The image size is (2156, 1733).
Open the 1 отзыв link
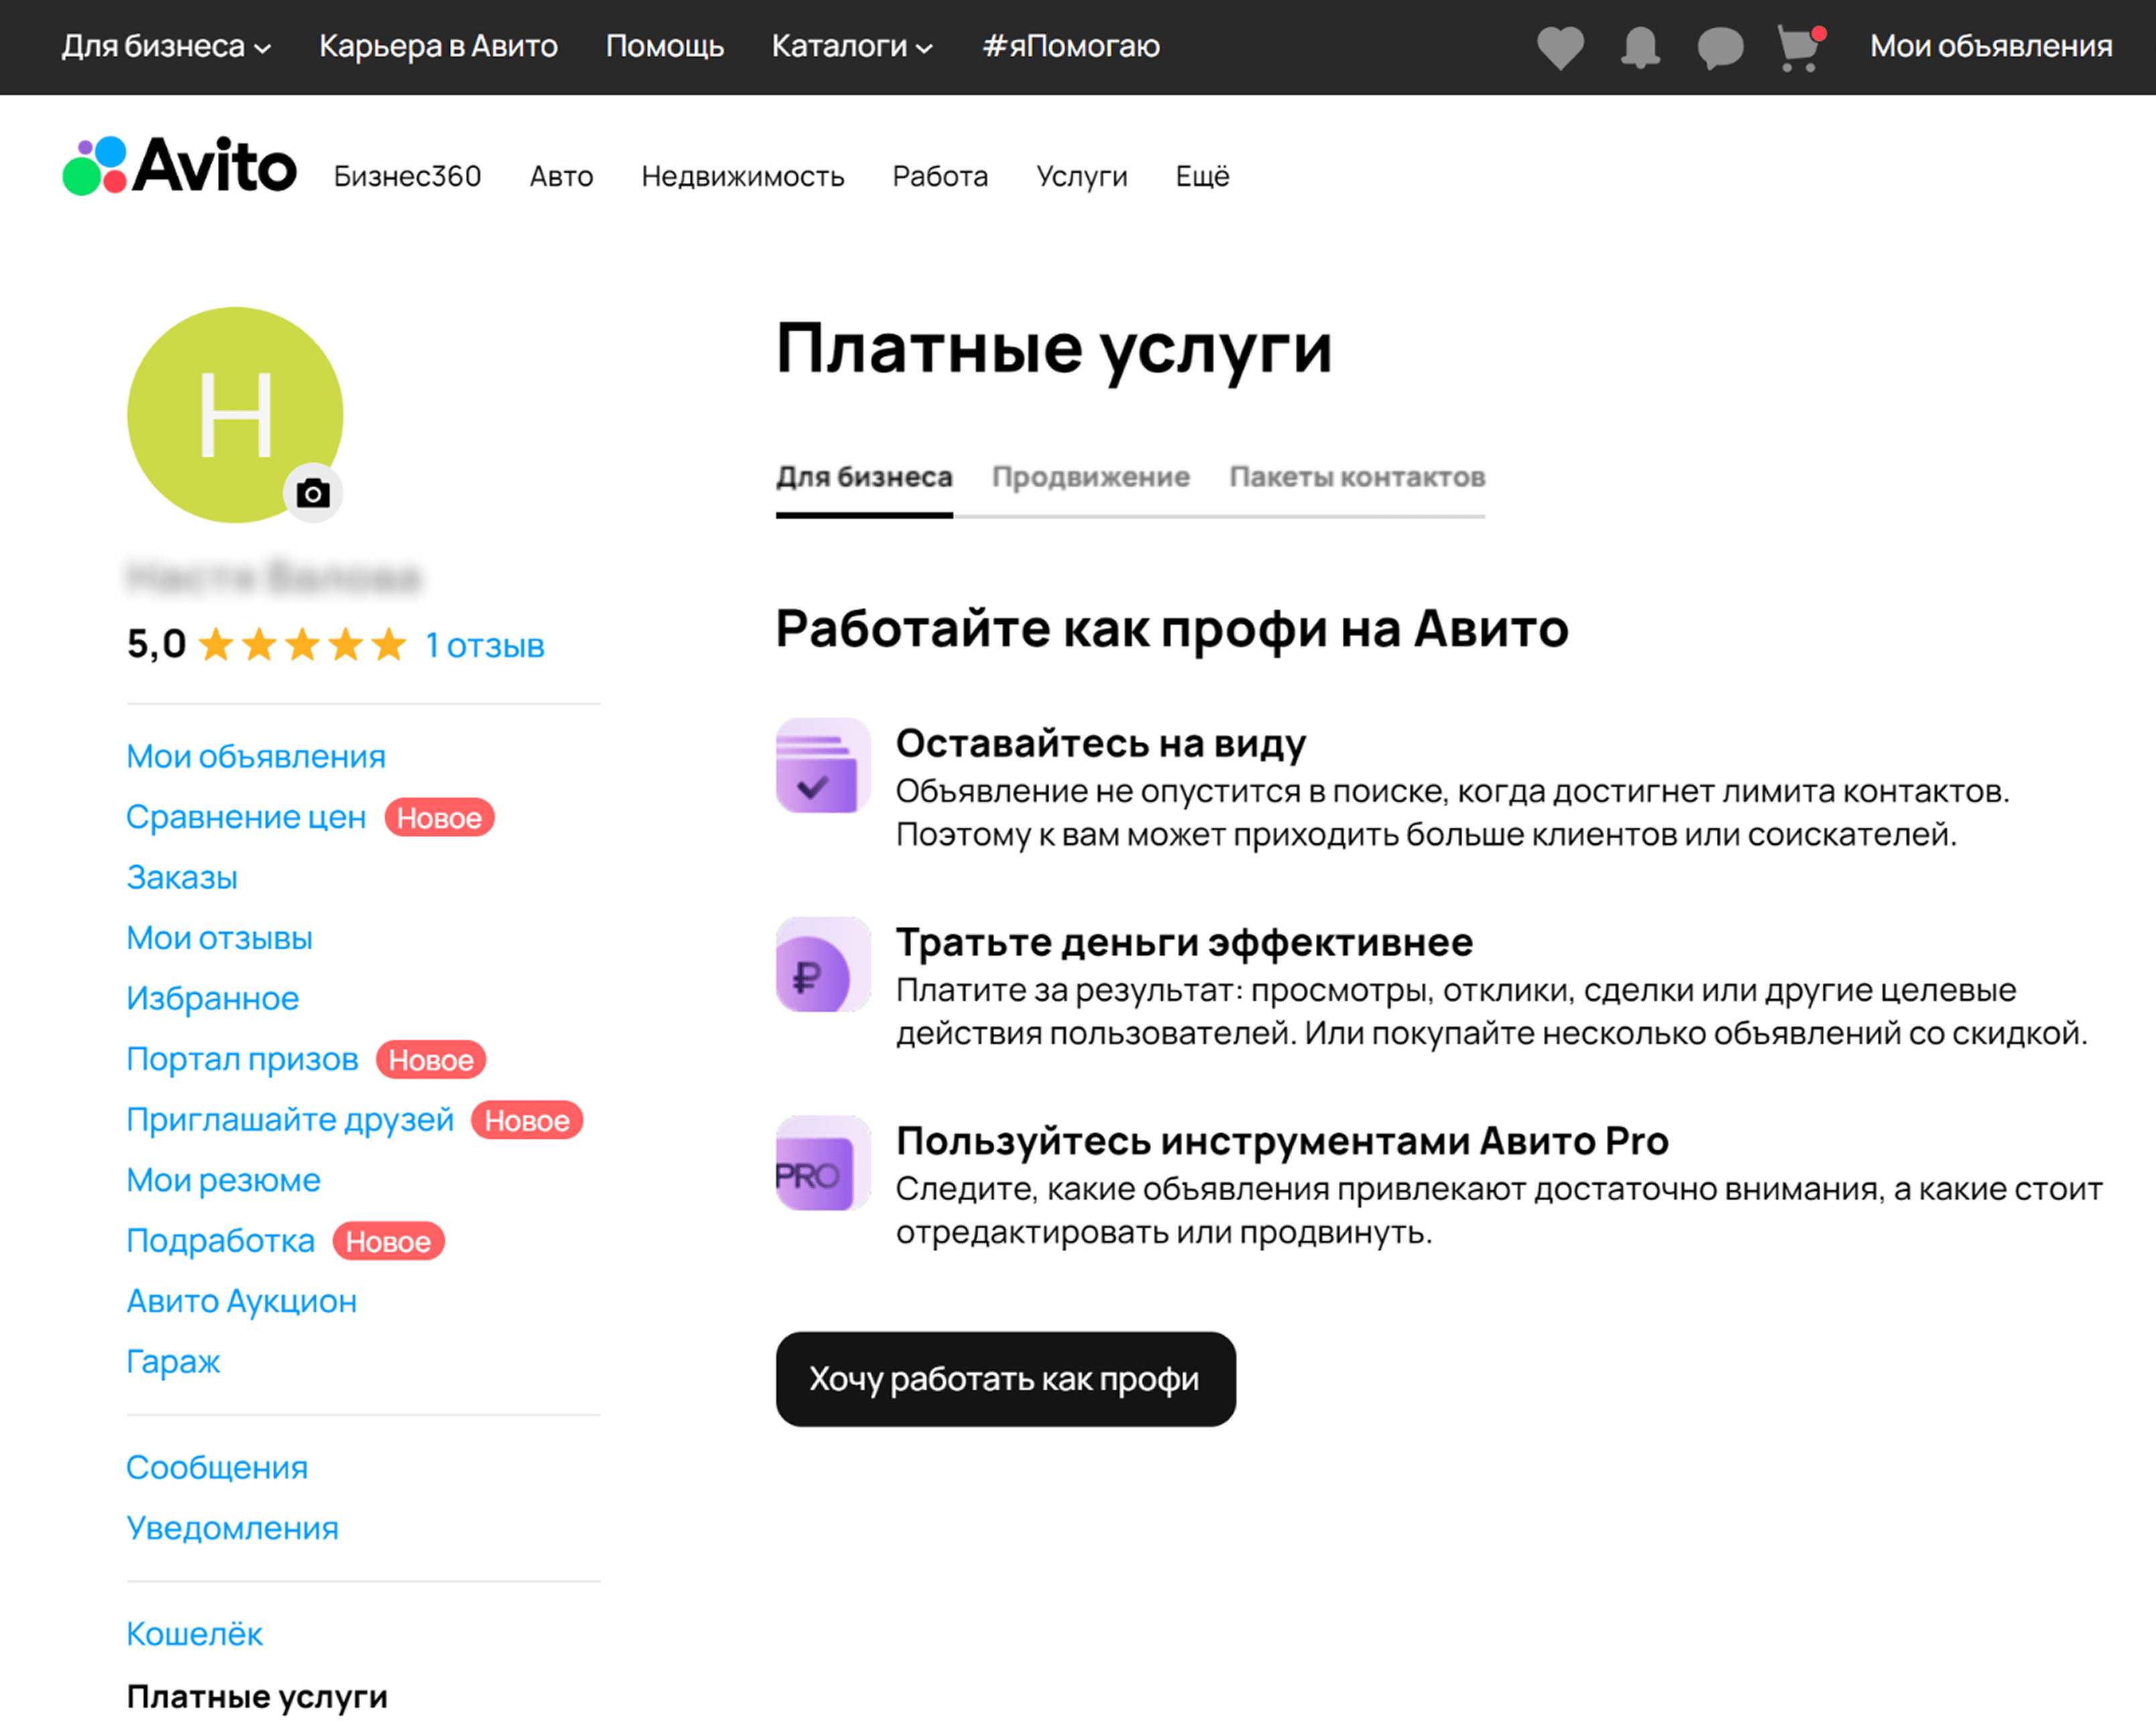[x=485, y=645]
